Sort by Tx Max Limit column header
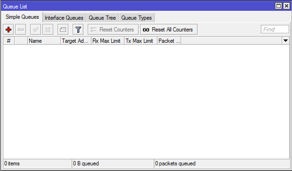This screenshot has width=292, height=171. point(141,40)
